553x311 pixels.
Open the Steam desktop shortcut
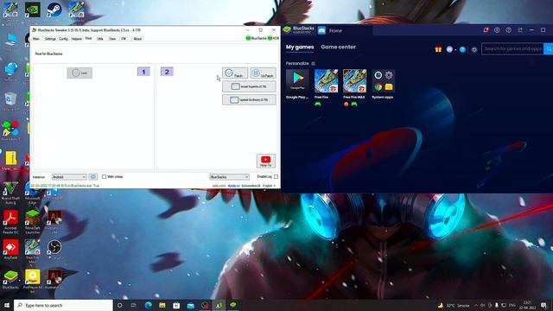point(54,10)
